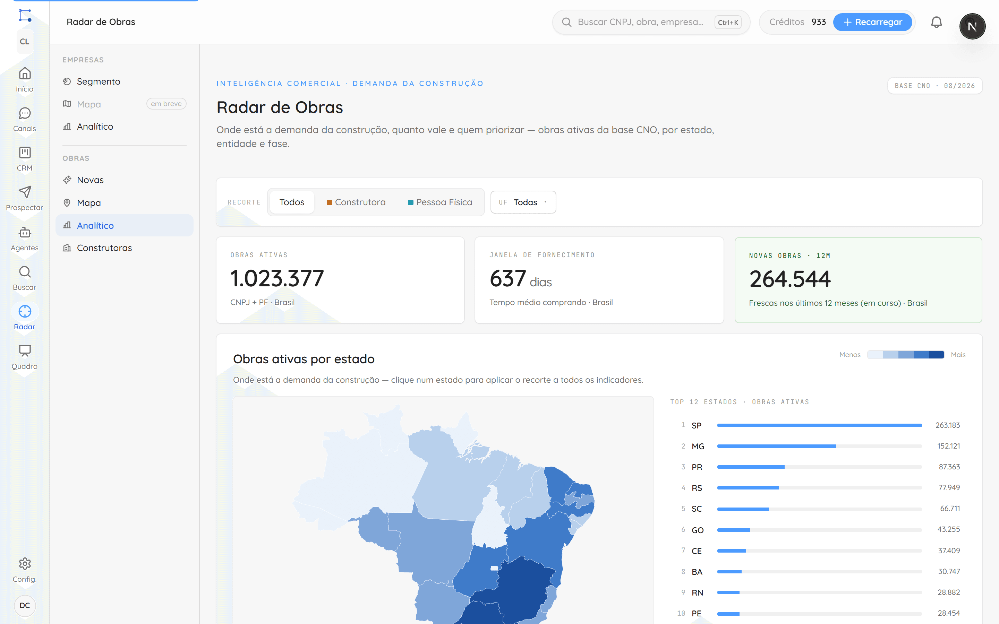Screen dimensions: 999x624
Task: Open the disabled Empresas Mapa item
Action: pos(124,104)
